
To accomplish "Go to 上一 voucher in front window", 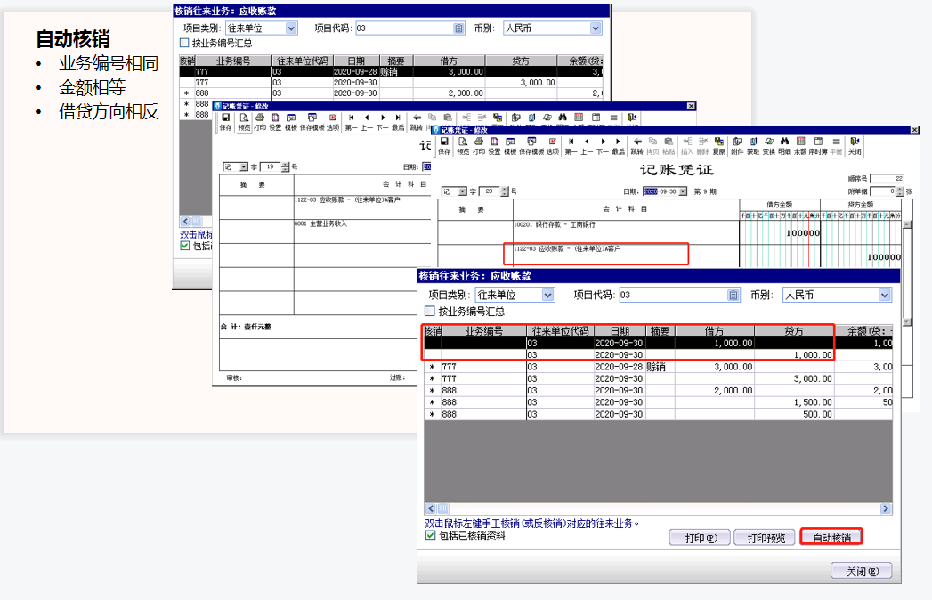I will 587,146.
